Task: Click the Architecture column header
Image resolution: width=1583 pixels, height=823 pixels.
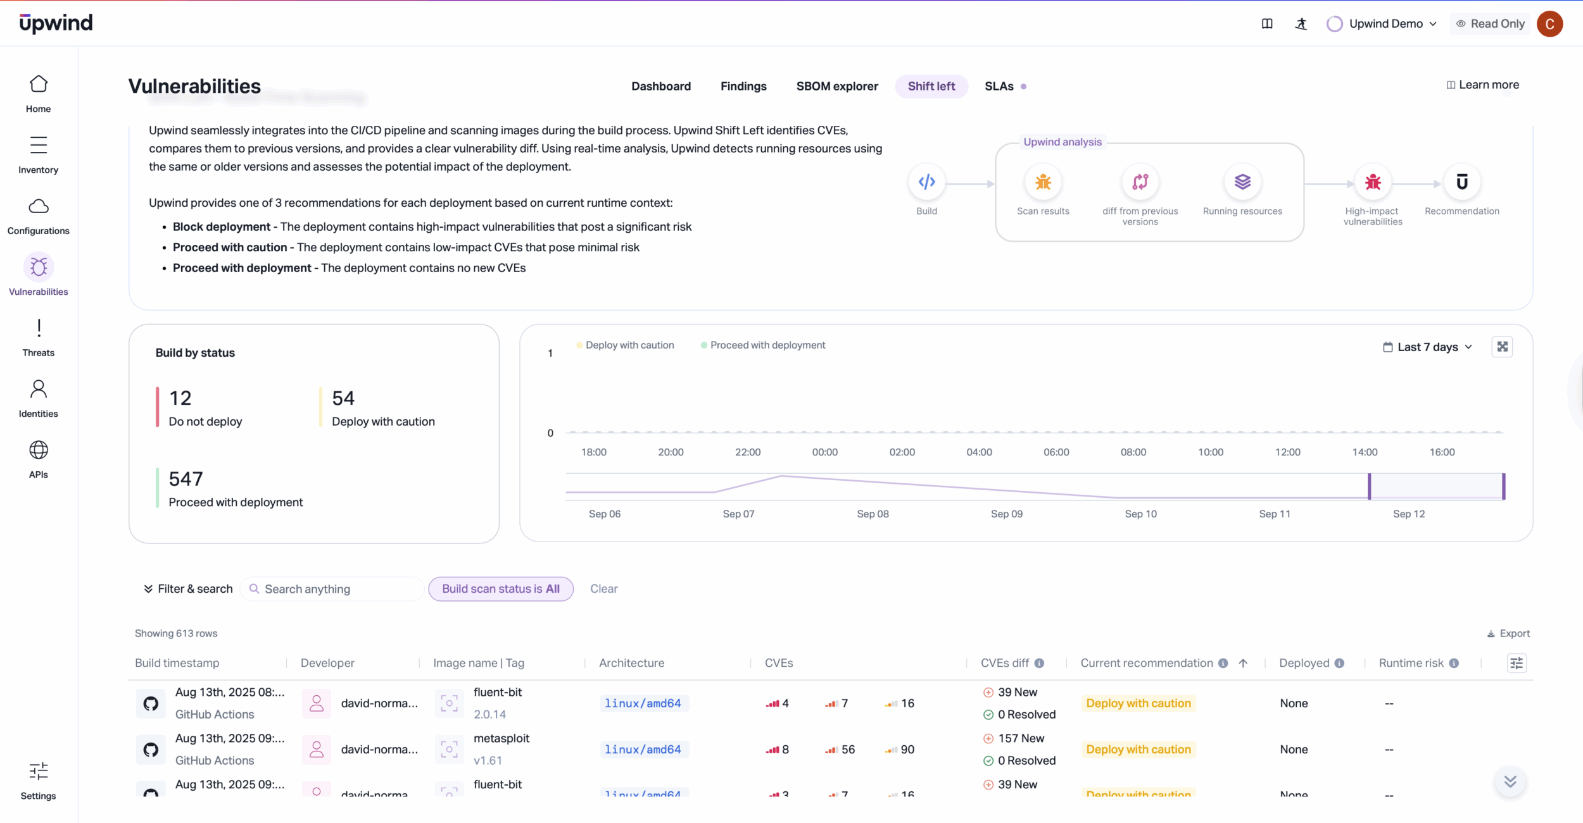Action: coord(632,663)
